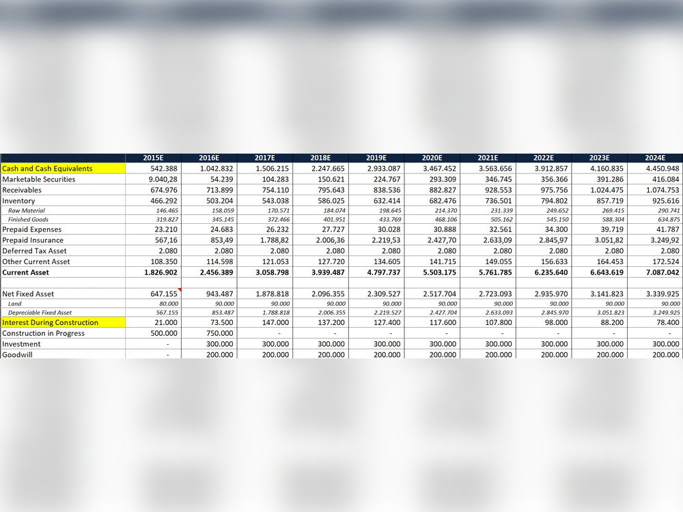Select the Finished Goods sub-row label
The height and width of the screenshot is (512, 683).
pyautogui.click(x=28, y=219)
